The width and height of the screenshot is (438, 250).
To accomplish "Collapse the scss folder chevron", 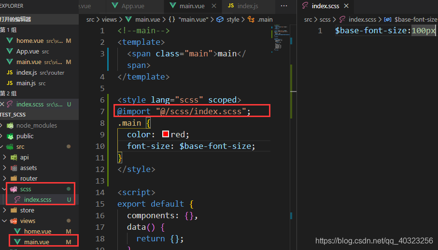I will 4,189.
